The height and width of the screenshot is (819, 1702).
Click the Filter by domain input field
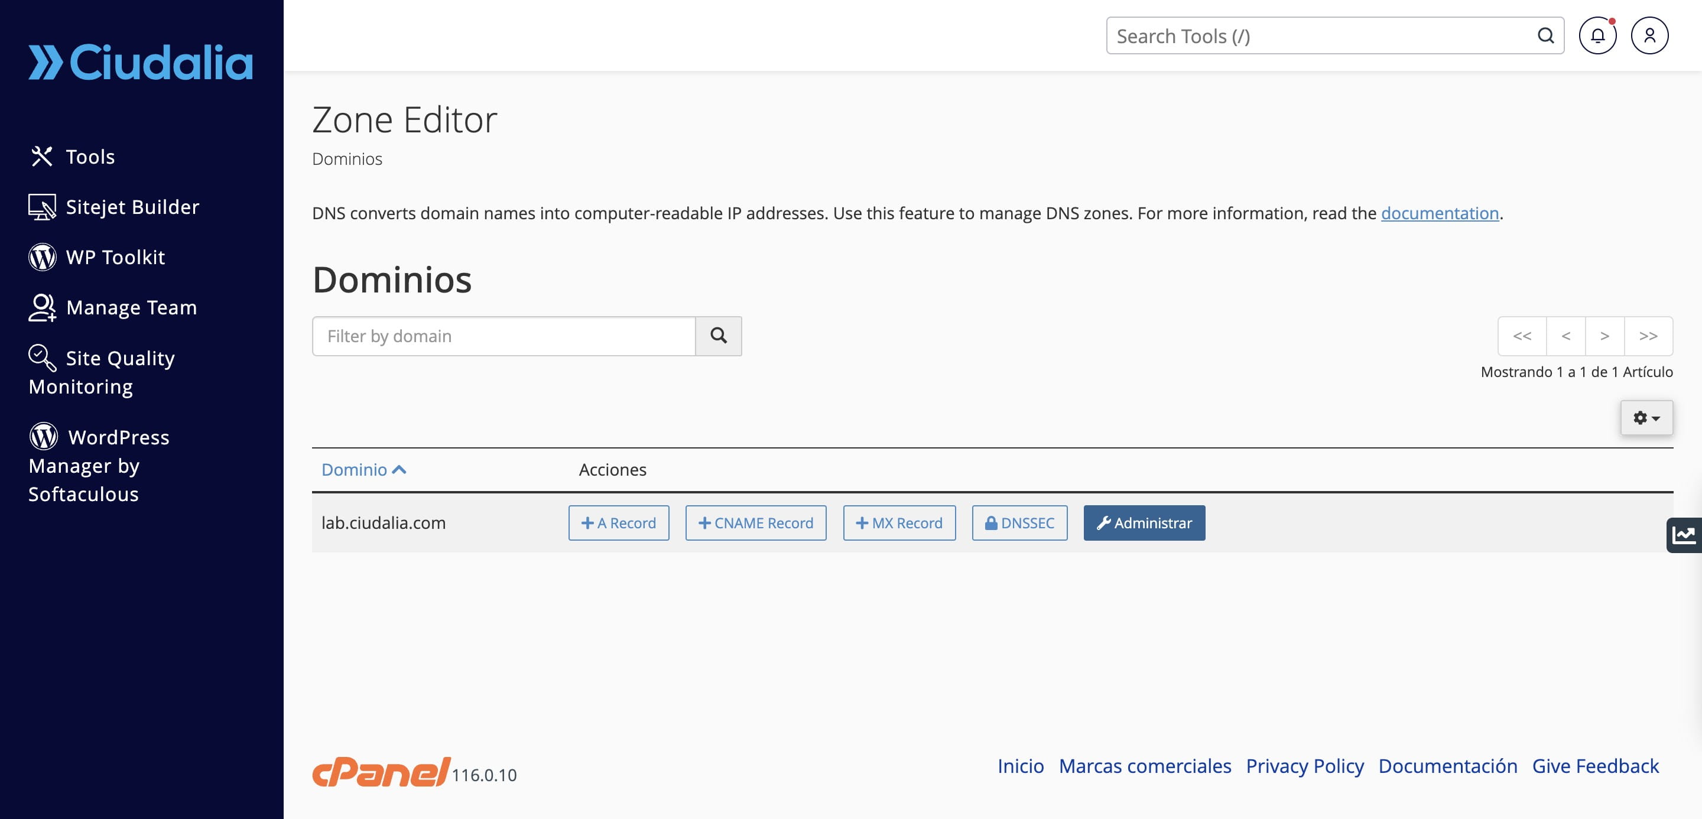pyautogui.click(x=504, y=336)
